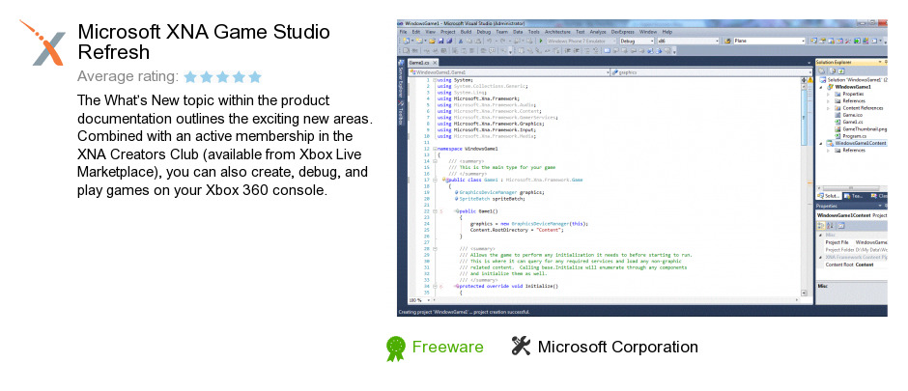Switch to the Solution Explorer bottom tab
Image resolution: width=908 pixels, height=391 pixels.
(x=829, y=196)
